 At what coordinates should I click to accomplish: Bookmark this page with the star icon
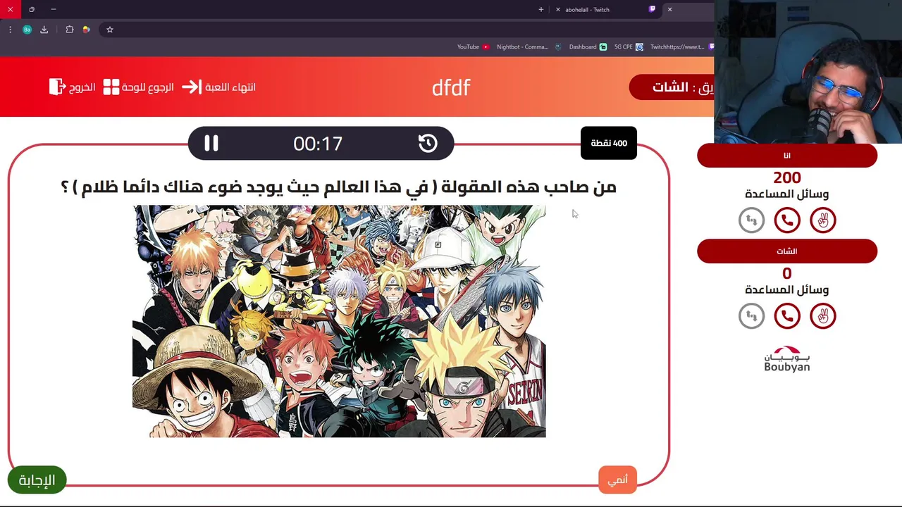110,30
